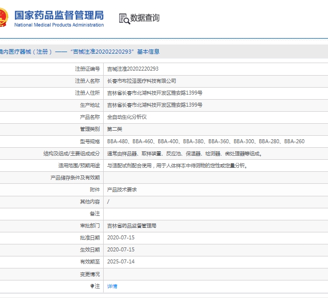Click the 国家药品监督管理局 title
328x298 pixels.
[x=59, y=16]
